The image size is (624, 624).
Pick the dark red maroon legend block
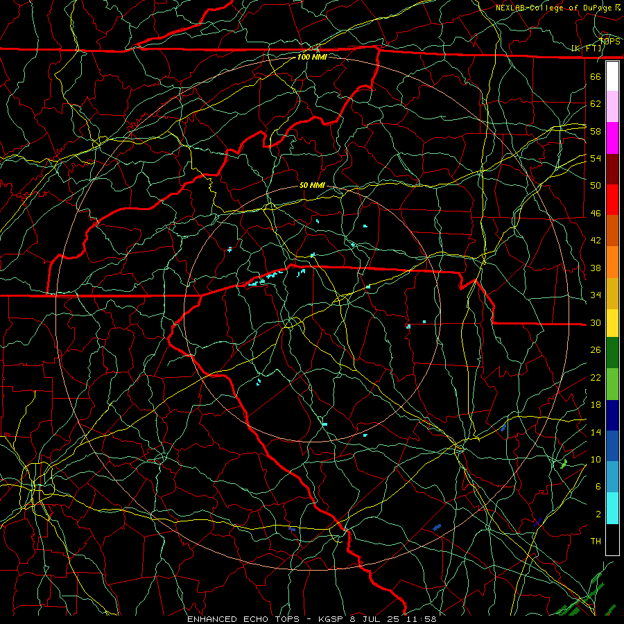point(612,169)
